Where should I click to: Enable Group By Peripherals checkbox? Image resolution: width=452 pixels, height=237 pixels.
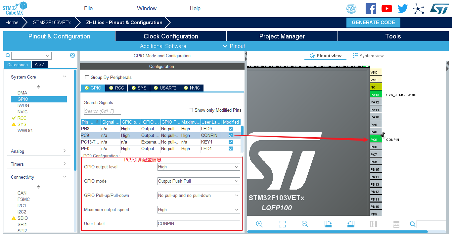[87, 77]
